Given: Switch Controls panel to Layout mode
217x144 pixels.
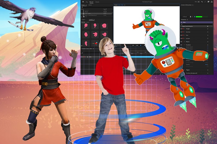Looking at the screenshot, I should coord(88,22).
